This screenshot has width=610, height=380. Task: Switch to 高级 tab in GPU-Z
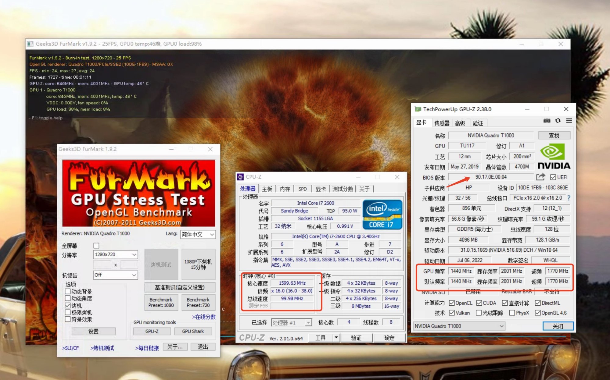click(x=460, y=123)
